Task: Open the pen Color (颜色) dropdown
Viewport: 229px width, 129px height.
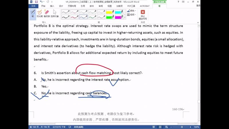Action: 131,11
